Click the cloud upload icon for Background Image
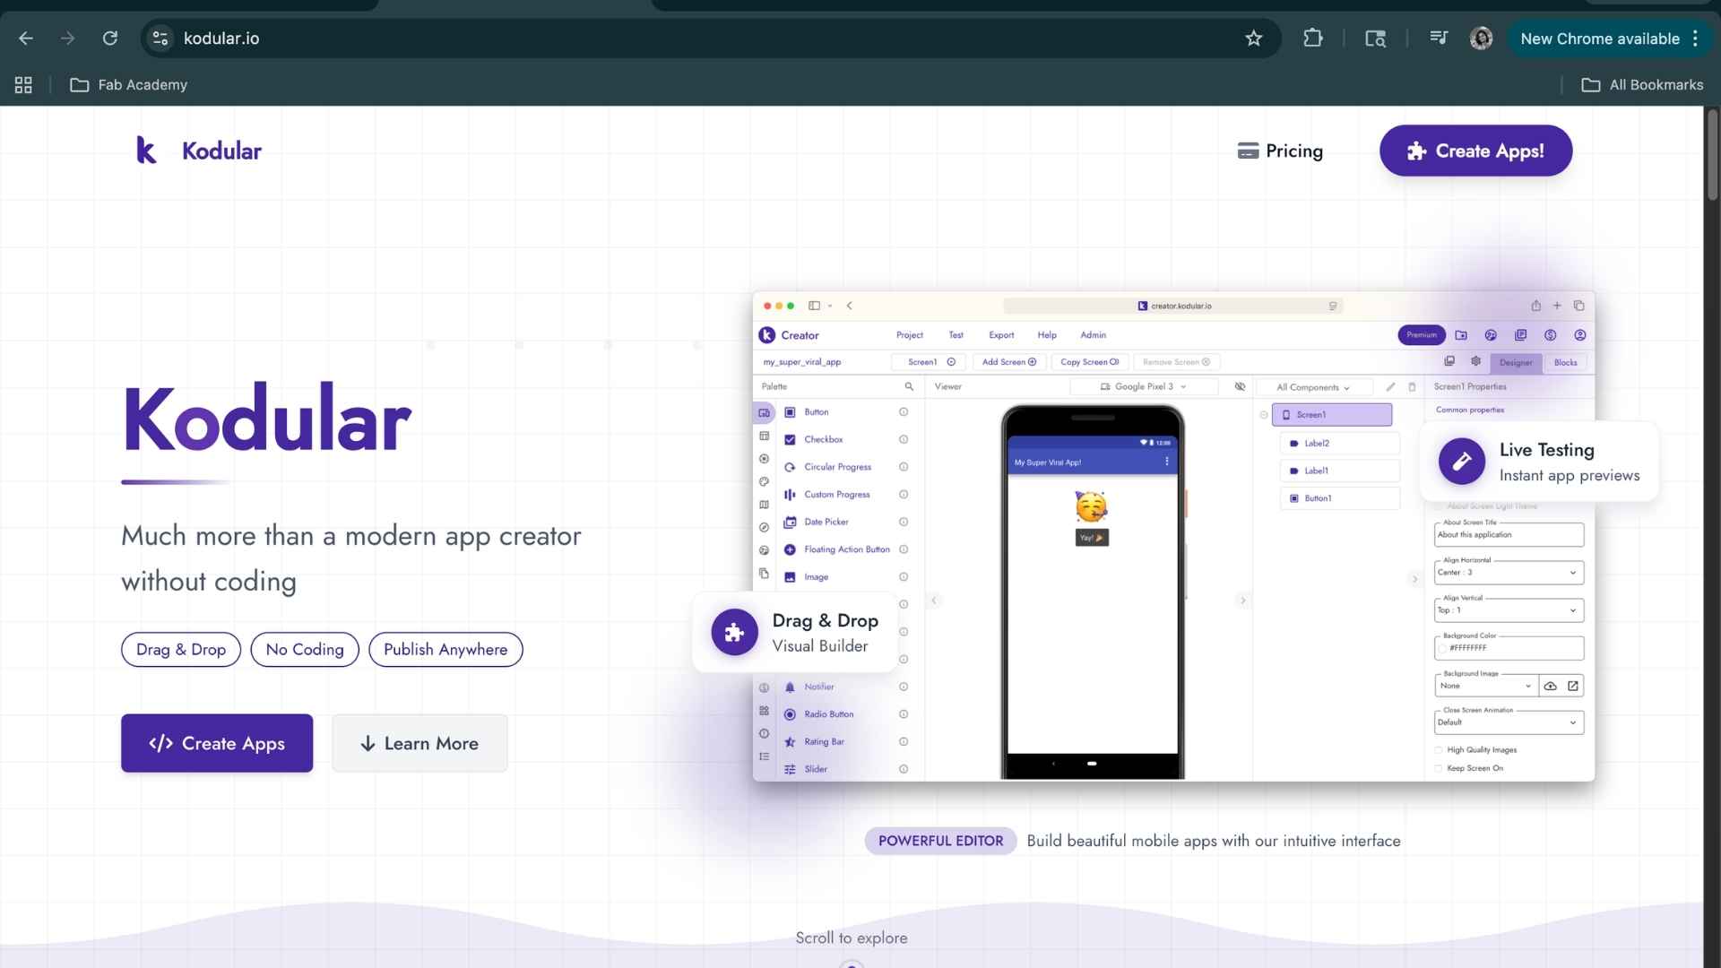1721x968 pixels. coord(1550,687)
